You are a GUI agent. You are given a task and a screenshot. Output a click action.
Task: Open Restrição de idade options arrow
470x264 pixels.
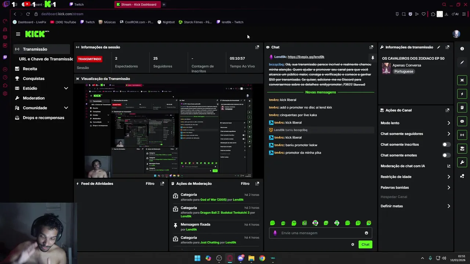pyautogui.click(x=448, y=177)
